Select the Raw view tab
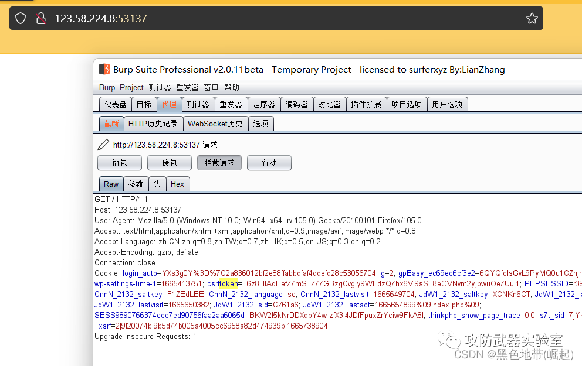Screen dimensions: 582x366 111,184
